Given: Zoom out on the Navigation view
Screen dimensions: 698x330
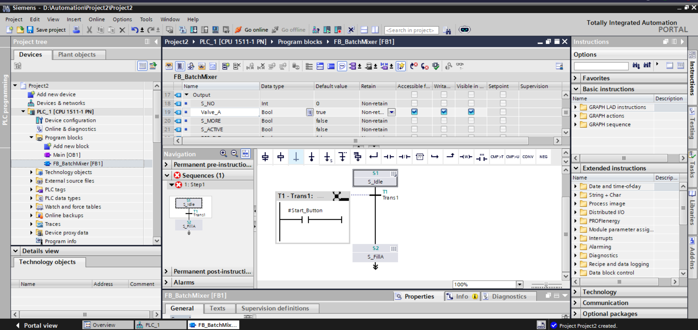Looking at the screenshot, I should point(234,154).
